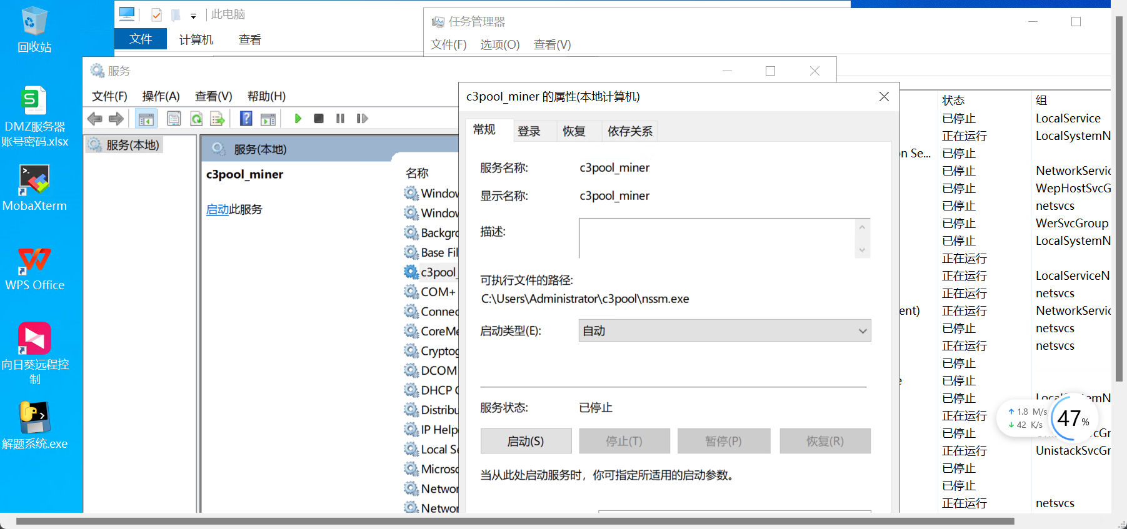
Task: Restart service with restart toolbar icon
Action: click(x=362, y=119)
